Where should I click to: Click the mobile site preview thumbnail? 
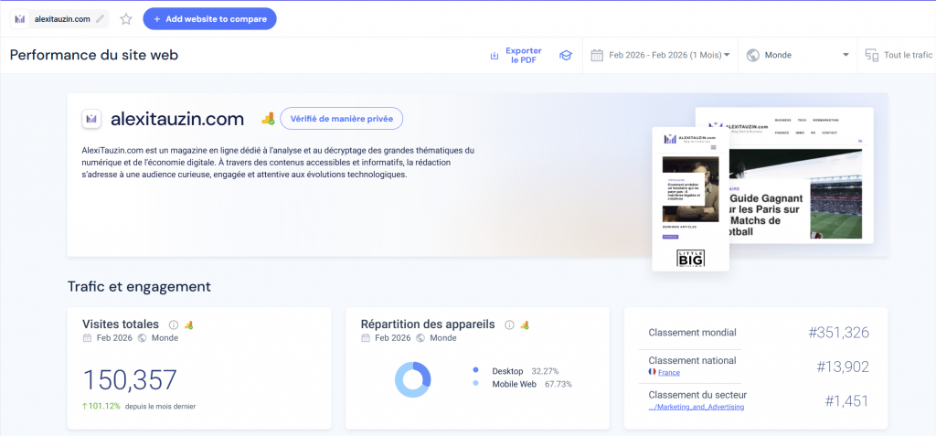(x=691, y=199)
